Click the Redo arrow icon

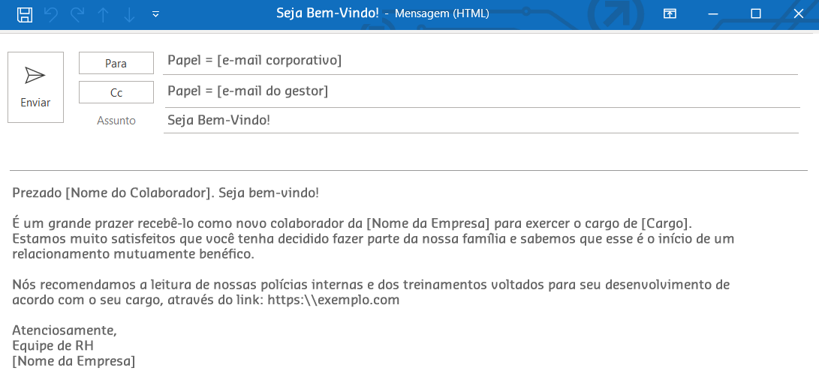pos(77,14)
